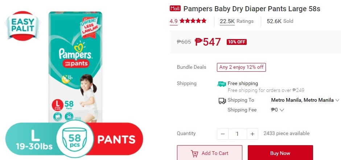Screen dimensions: 341x160
Task: Click the delivery truck icon
Action: click(222, 101)
